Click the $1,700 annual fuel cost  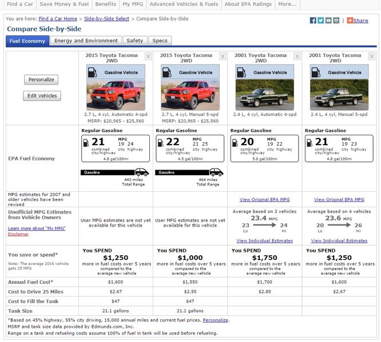[265, 282]
